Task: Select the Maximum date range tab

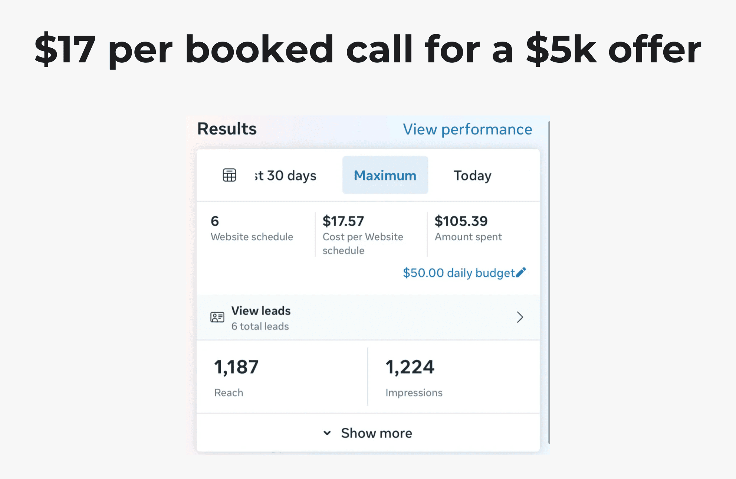Action: click(x=385, y=175)
